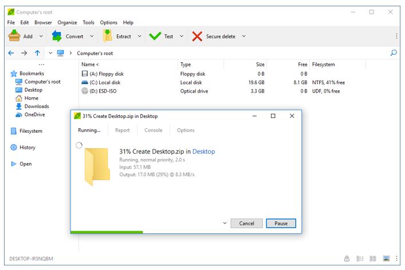Open the Edit menu
405x270 pixels.
pyautogui.click(x=25, y=22)
